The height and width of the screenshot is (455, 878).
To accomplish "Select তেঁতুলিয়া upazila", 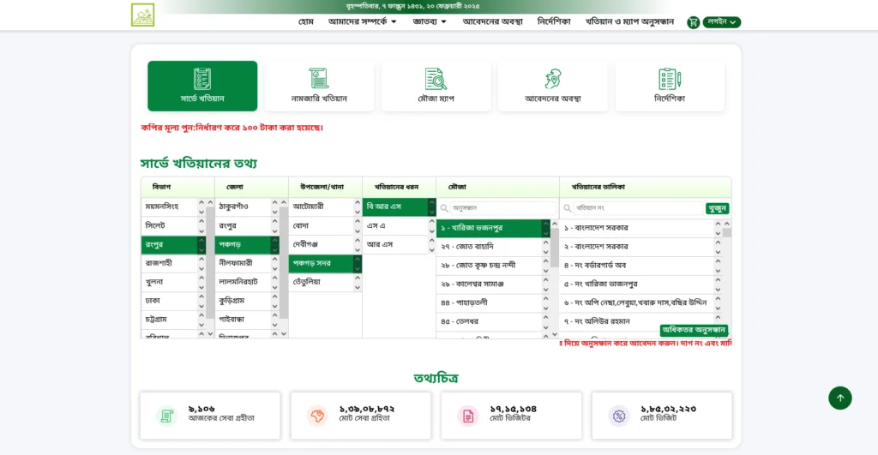I will coord(325,282).
